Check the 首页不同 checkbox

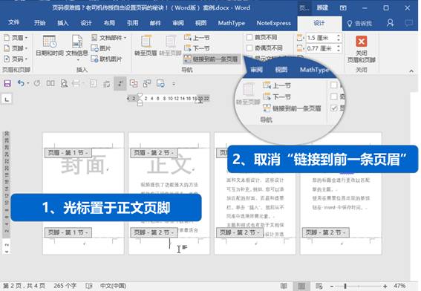[x=249, y=37]
